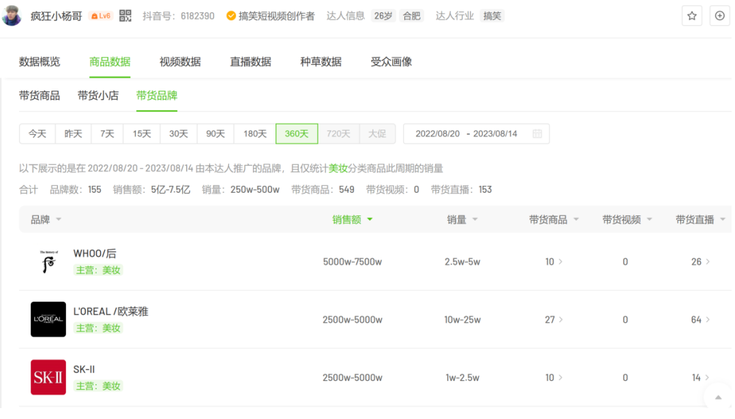This screenshot has width=735, height=419.
Task: Expand WHOO/后 带货直播 count 26
Action: (700, 262)
